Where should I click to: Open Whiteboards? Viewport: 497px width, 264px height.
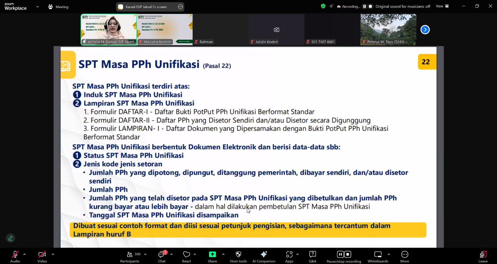point(378,257)
